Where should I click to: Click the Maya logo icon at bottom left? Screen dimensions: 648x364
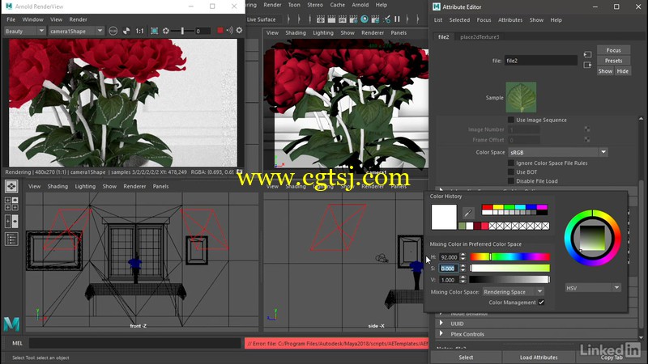[11, 324]
